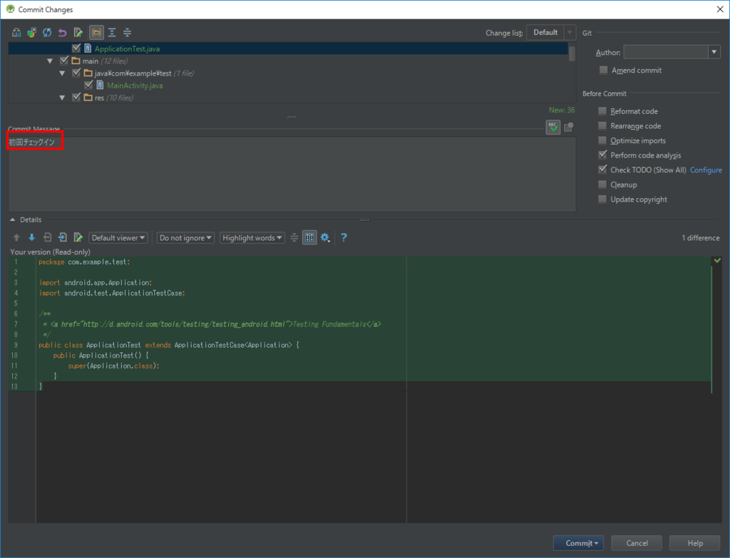
Task: Toggle the Group by Directory icon
Action: click(96, 33)
